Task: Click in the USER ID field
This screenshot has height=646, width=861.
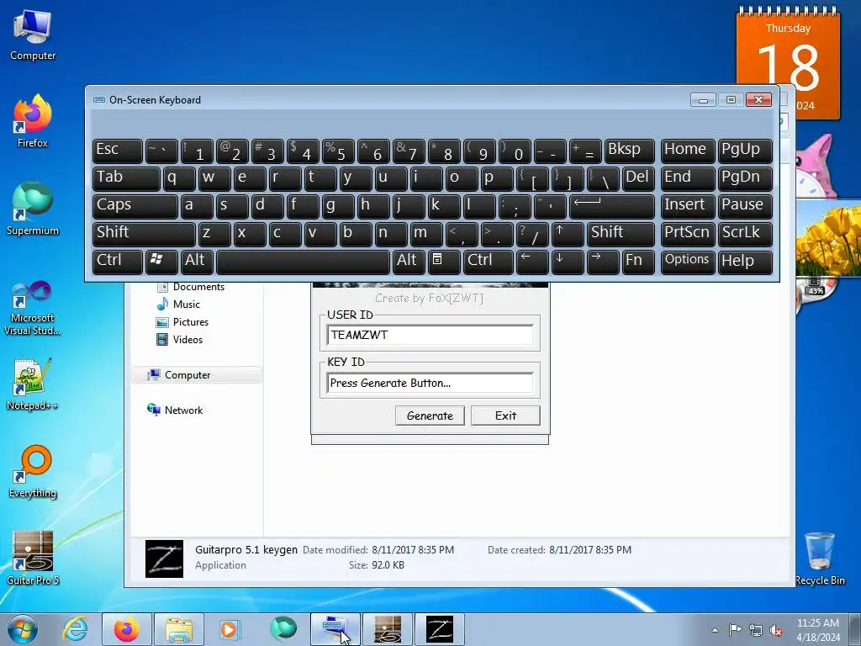Action: click(x=430, y=335)
